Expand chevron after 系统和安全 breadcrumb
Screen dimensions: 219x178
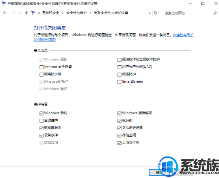(63, 13)
